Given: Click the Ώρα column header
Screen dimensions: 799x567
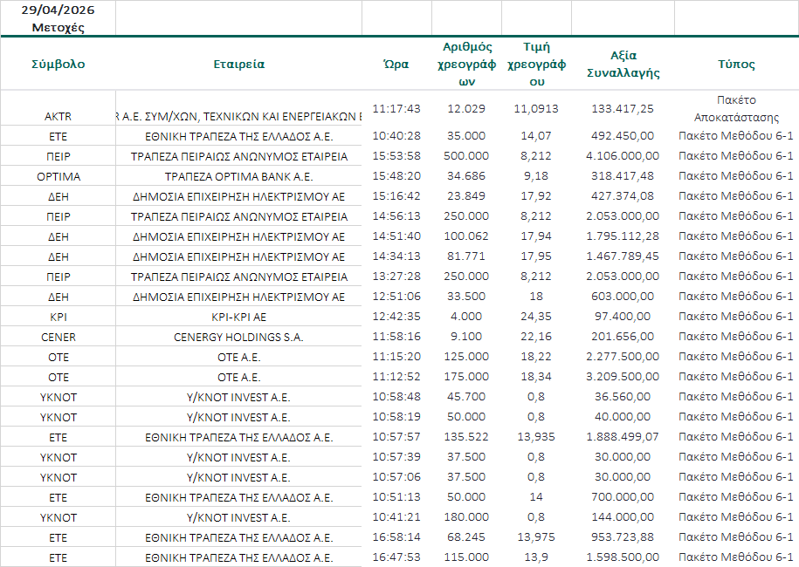Looking at the screenshot, I should coord(396,64).
